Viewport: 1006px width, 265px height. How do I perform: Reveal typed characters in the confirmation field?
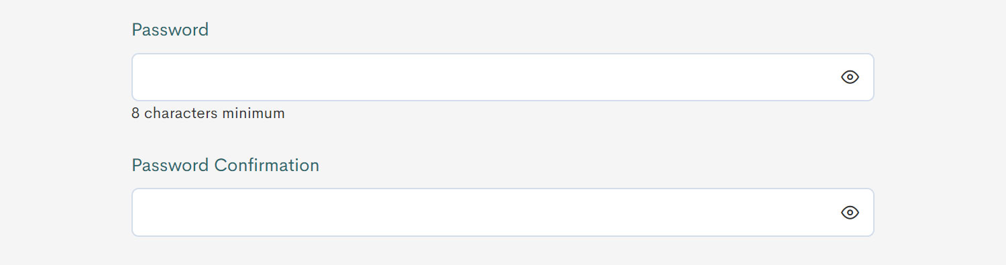point(850,213)
